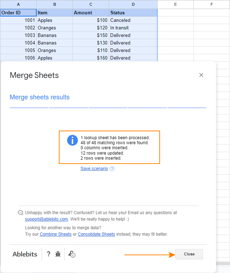Select column F header
Screen dimensions: 230x273
point(212,4)
